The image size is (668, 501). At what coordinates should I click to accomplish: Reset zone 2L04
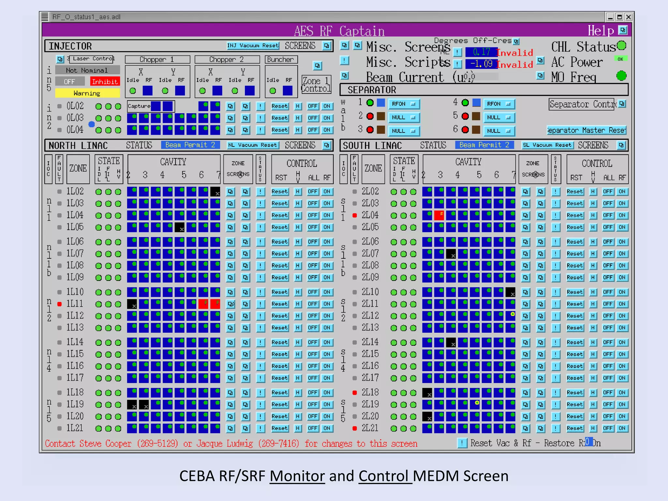pos(575,215)
